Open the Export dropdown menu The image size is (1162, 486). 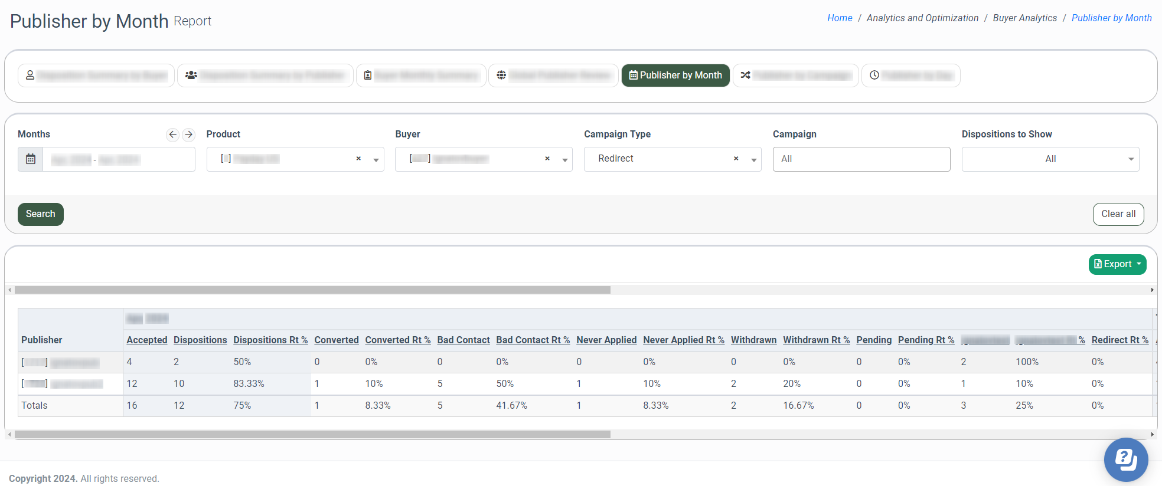[x=1117, y=264]
